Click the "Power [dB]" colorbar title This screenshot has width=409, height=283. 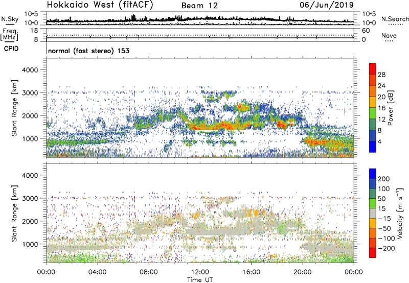pos(391,108)
